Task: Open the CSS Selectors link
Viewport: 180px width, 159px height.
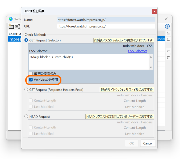Action: click(x=138, y=51)
